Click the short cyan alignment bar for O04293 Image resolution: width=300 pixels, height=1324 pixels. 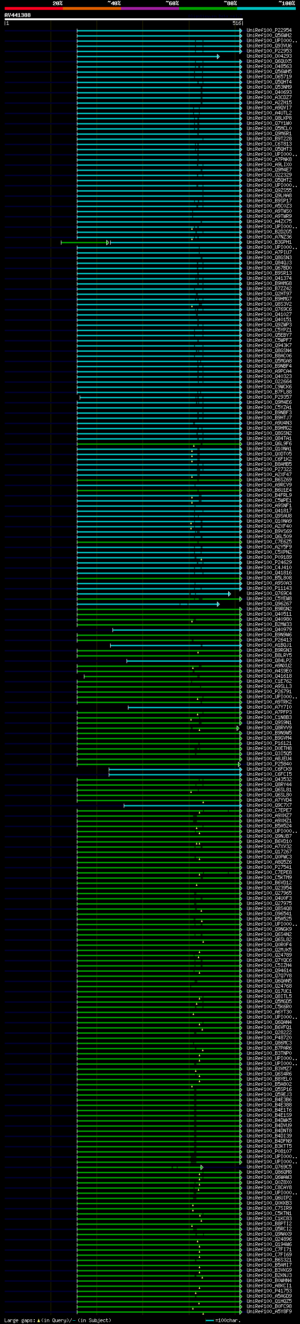[148, 56]
